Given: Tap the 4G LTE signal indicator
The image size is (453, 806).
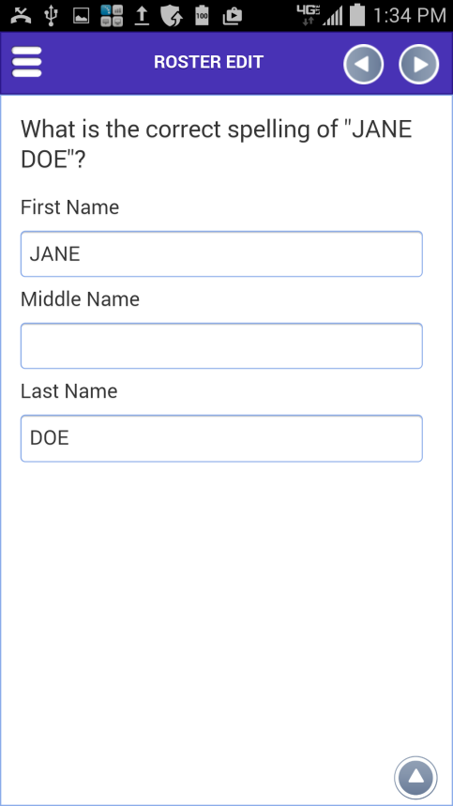Looking at the screenshot, I should [x=309, y=15].
